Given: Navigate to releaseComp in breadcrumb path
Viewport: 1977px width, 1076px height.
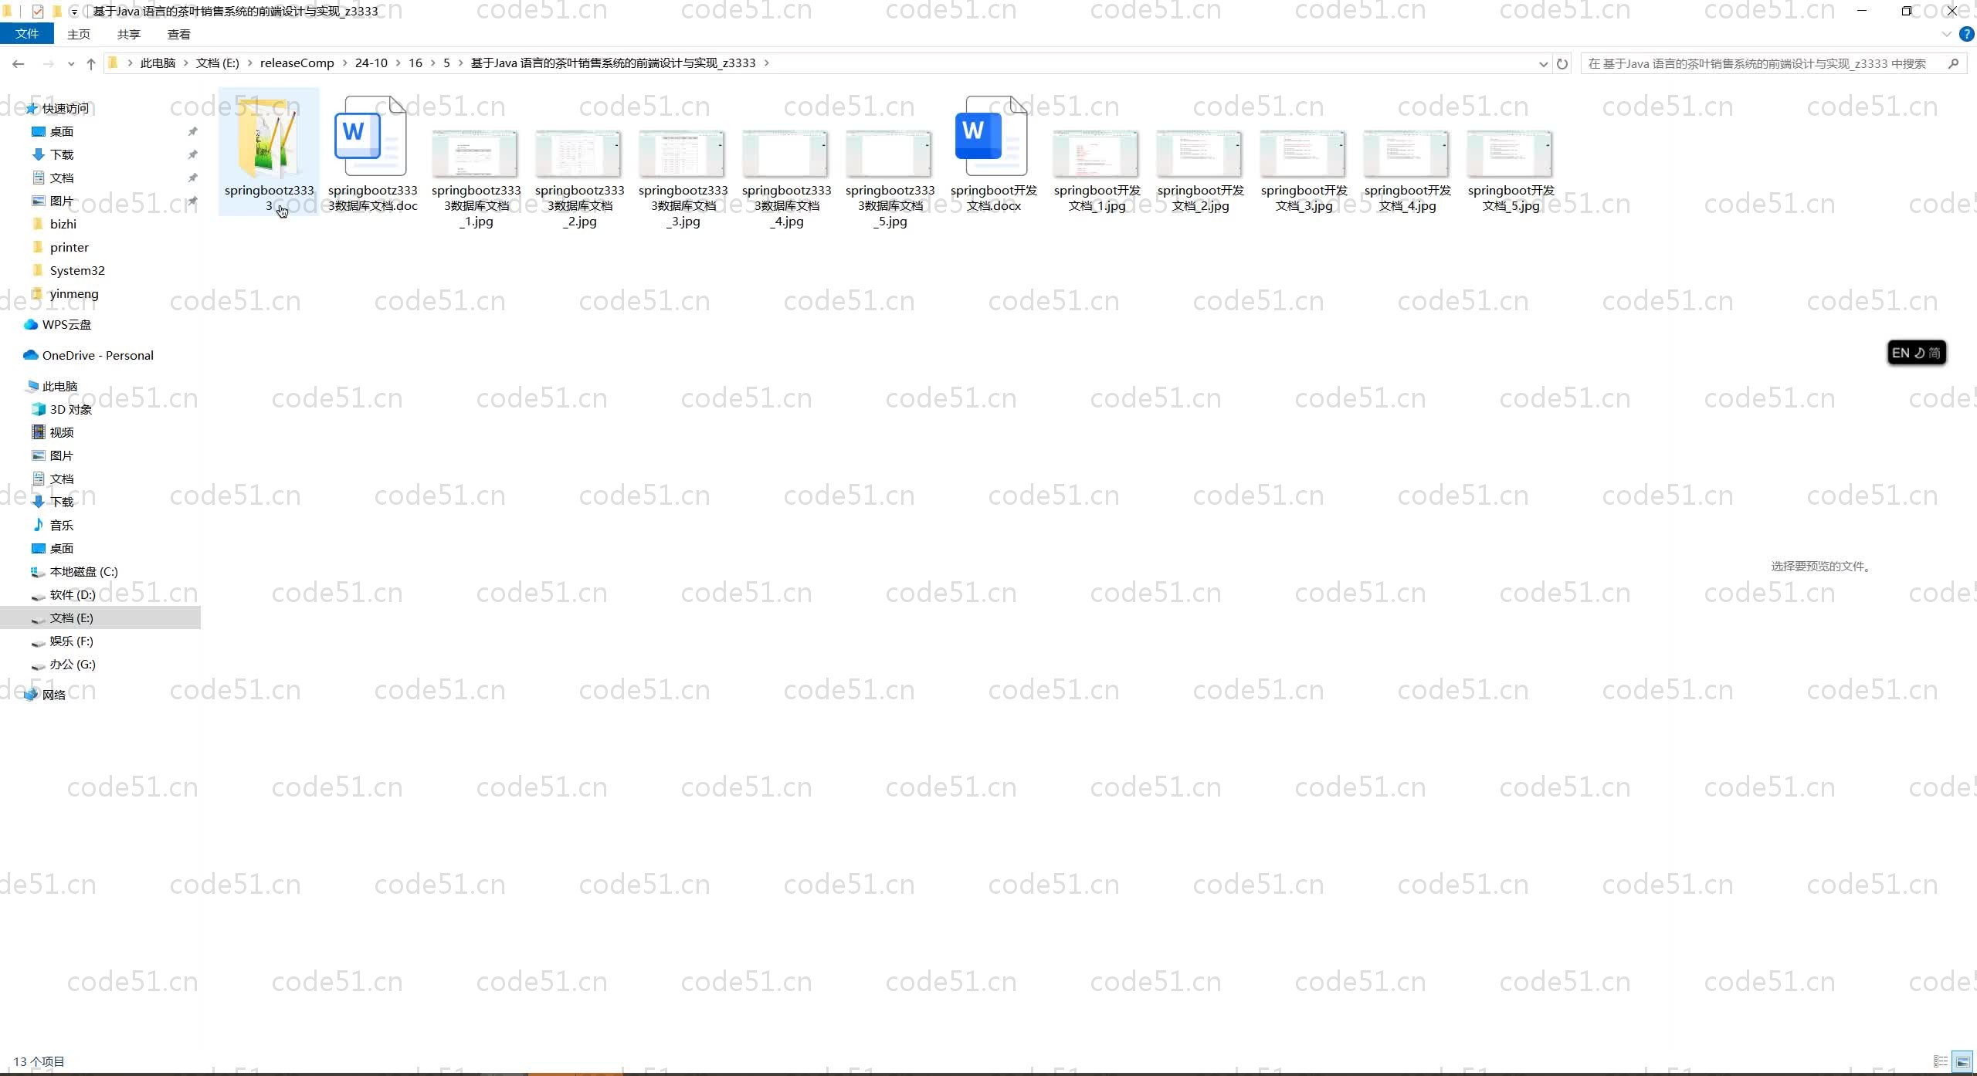Looking at the screenshot, I should pos(297,63).
